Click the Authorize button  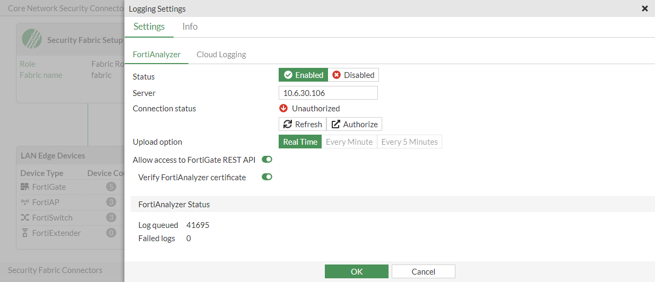point(354,125)
